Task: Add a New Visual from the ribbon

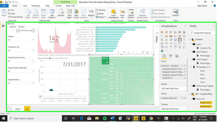Action: [76, 14]
